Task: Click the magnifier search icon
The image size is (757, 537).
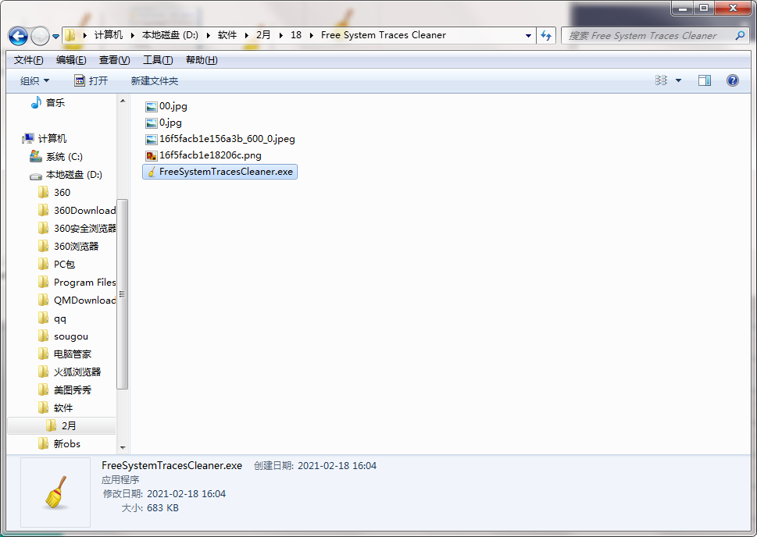Action: [x=740, y=35]
